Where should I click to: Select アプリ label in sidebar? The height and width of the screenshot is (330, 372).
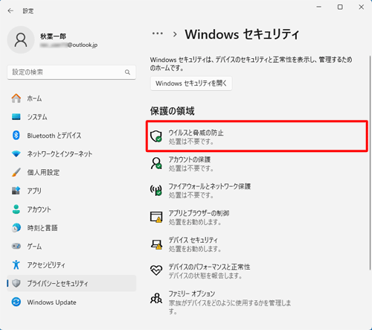[34, 191]
